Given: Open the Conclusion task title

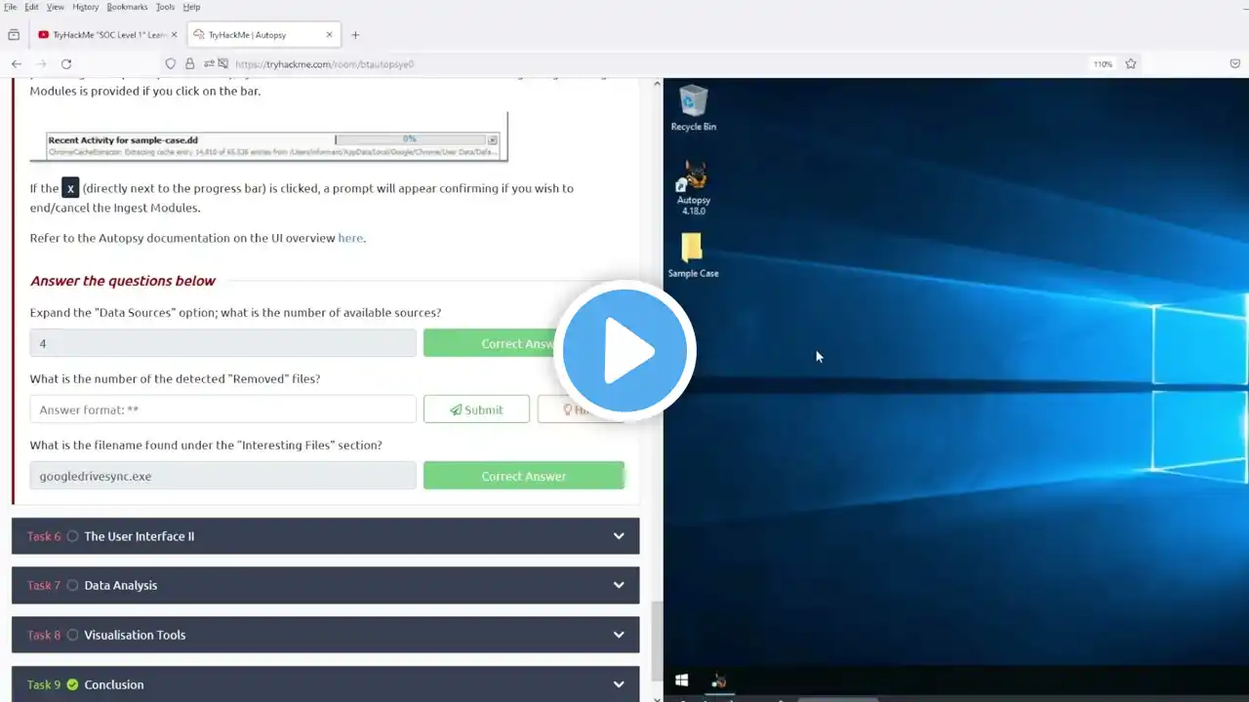Looking at the screenshot, I should pos(114,684).
